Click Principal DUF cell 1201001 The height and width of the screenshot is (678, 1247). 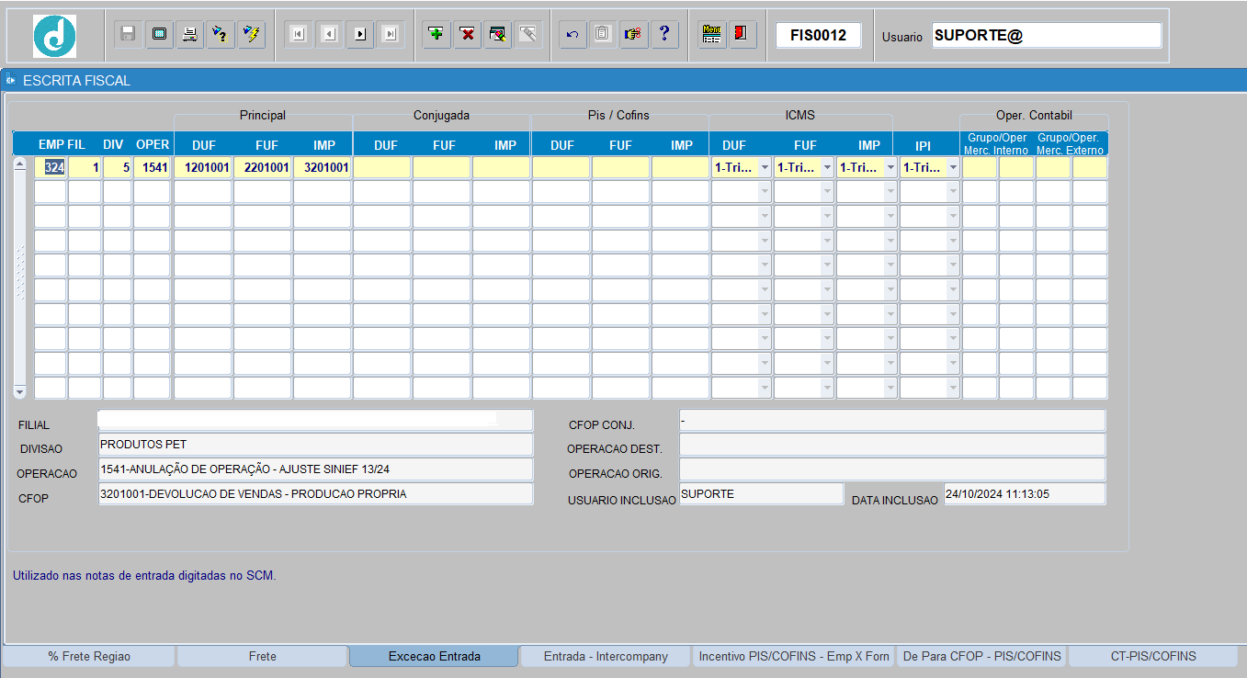pos(202,168)
